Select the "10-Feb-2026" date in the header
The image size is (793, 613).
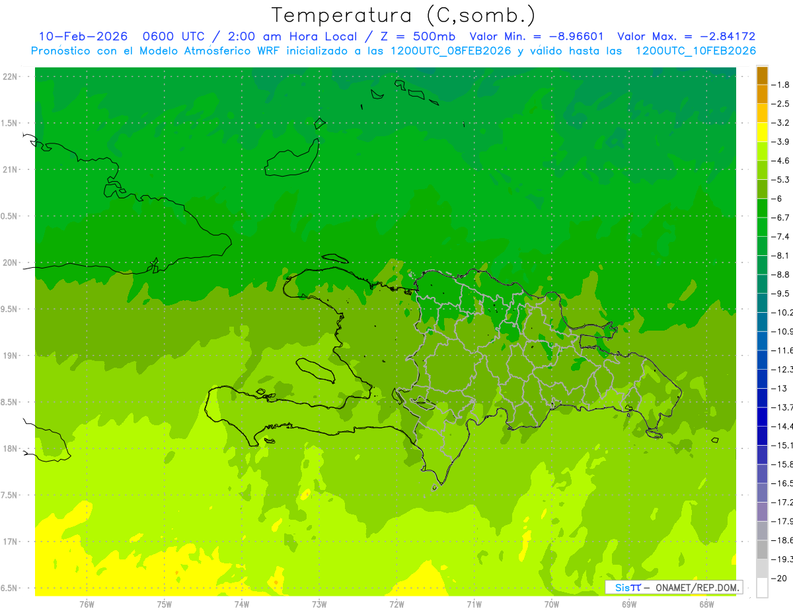coord(83,36)
